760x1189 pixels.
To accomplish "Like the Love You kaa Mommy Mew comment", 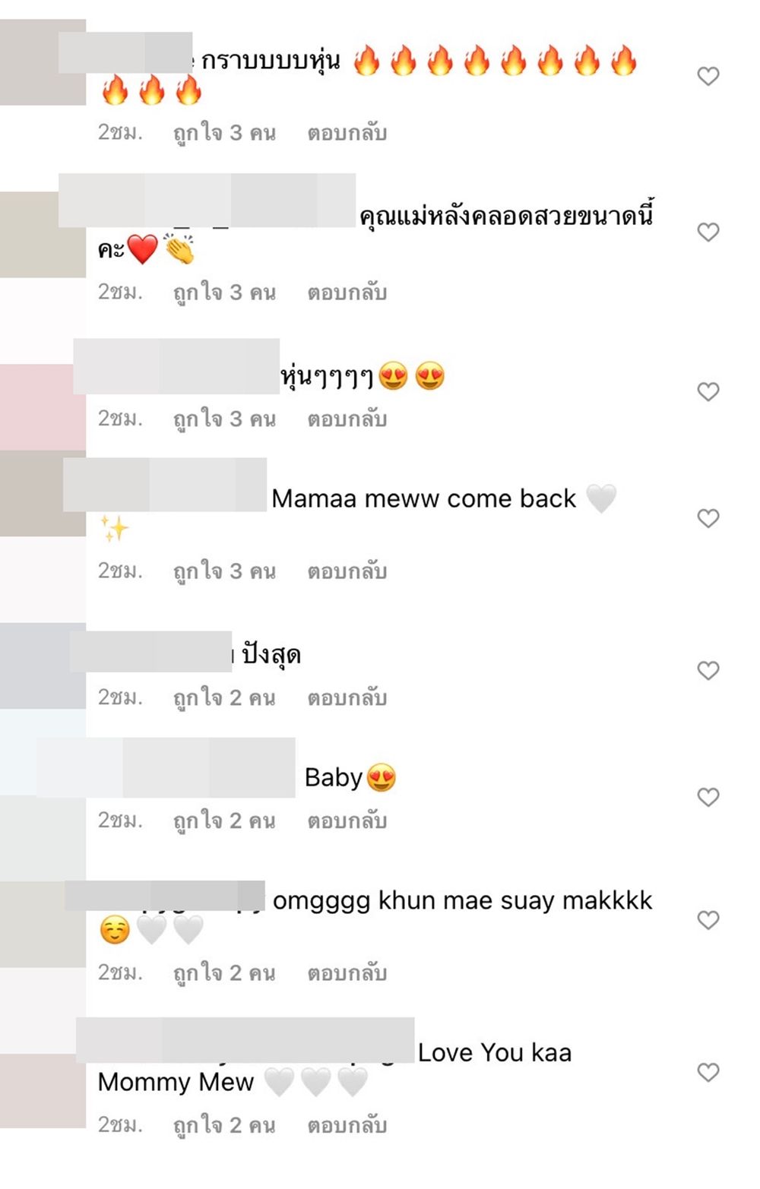I will (708, 1072).
